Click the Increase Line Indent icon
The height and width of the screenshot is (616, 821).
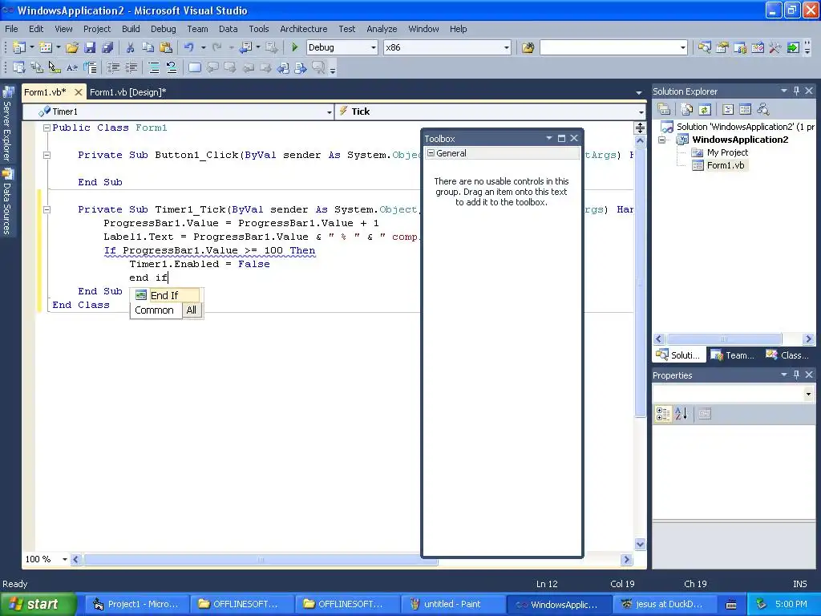[131, 67]
